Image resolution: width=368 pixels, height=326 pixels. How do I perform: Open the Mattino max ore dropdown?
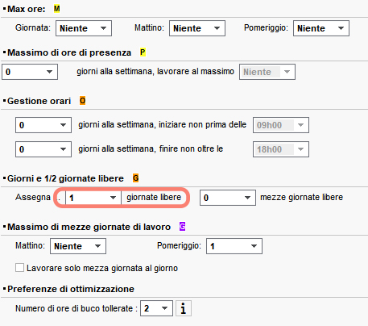[x=197, y=28]
